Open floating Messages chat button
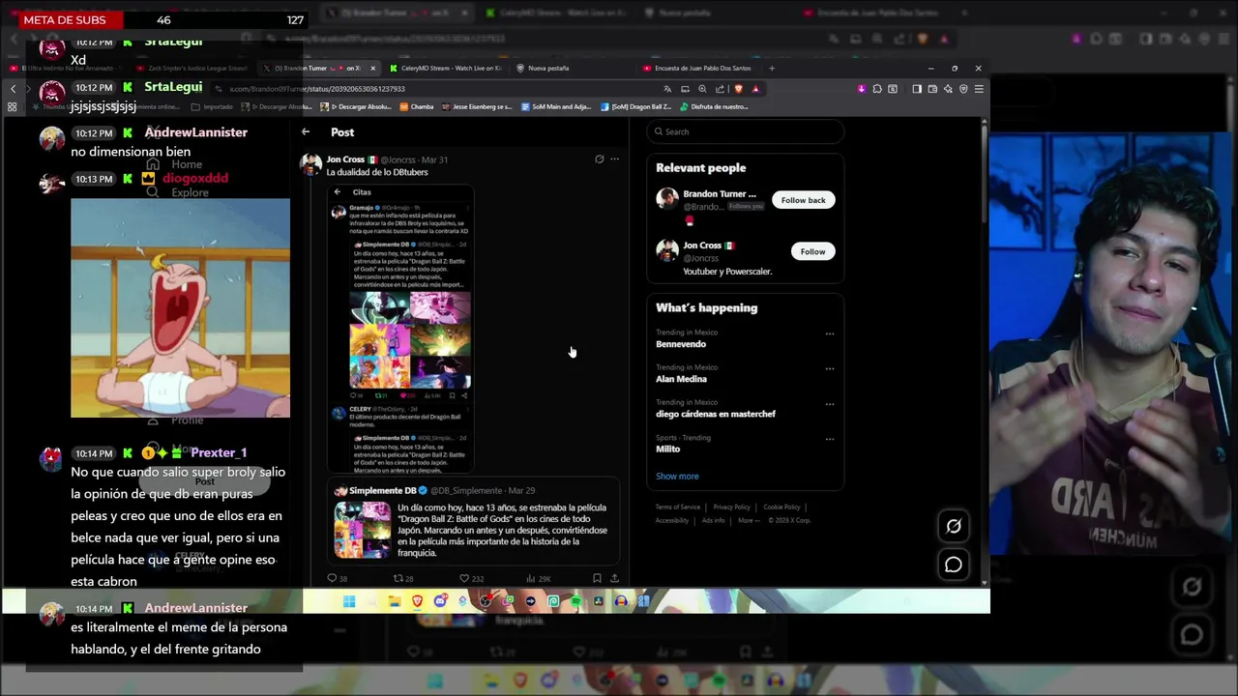Viewport: 1238px width, 696px height. pyautogui.click(x=954, y=565)
